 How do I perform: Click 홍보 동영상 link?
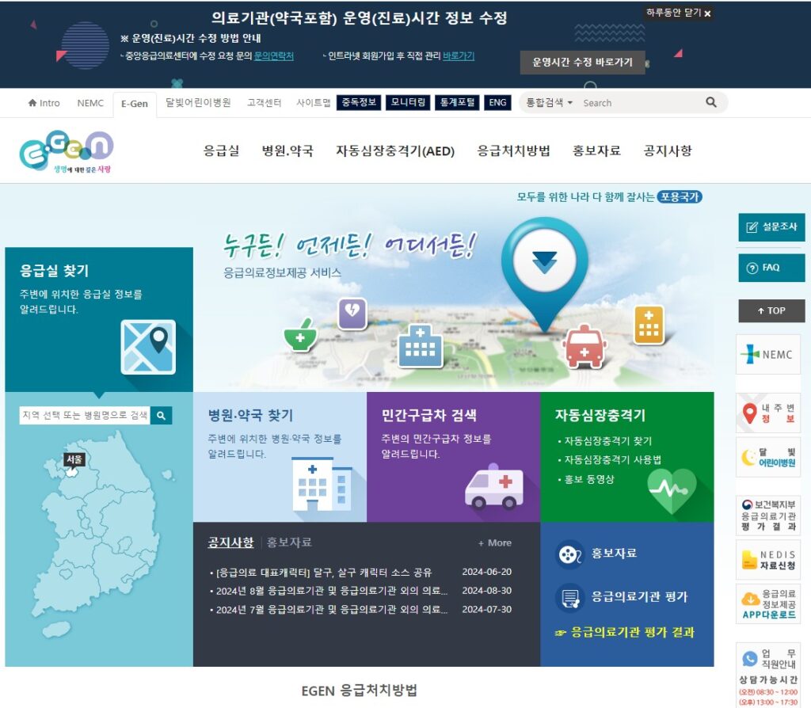(589, 479)
